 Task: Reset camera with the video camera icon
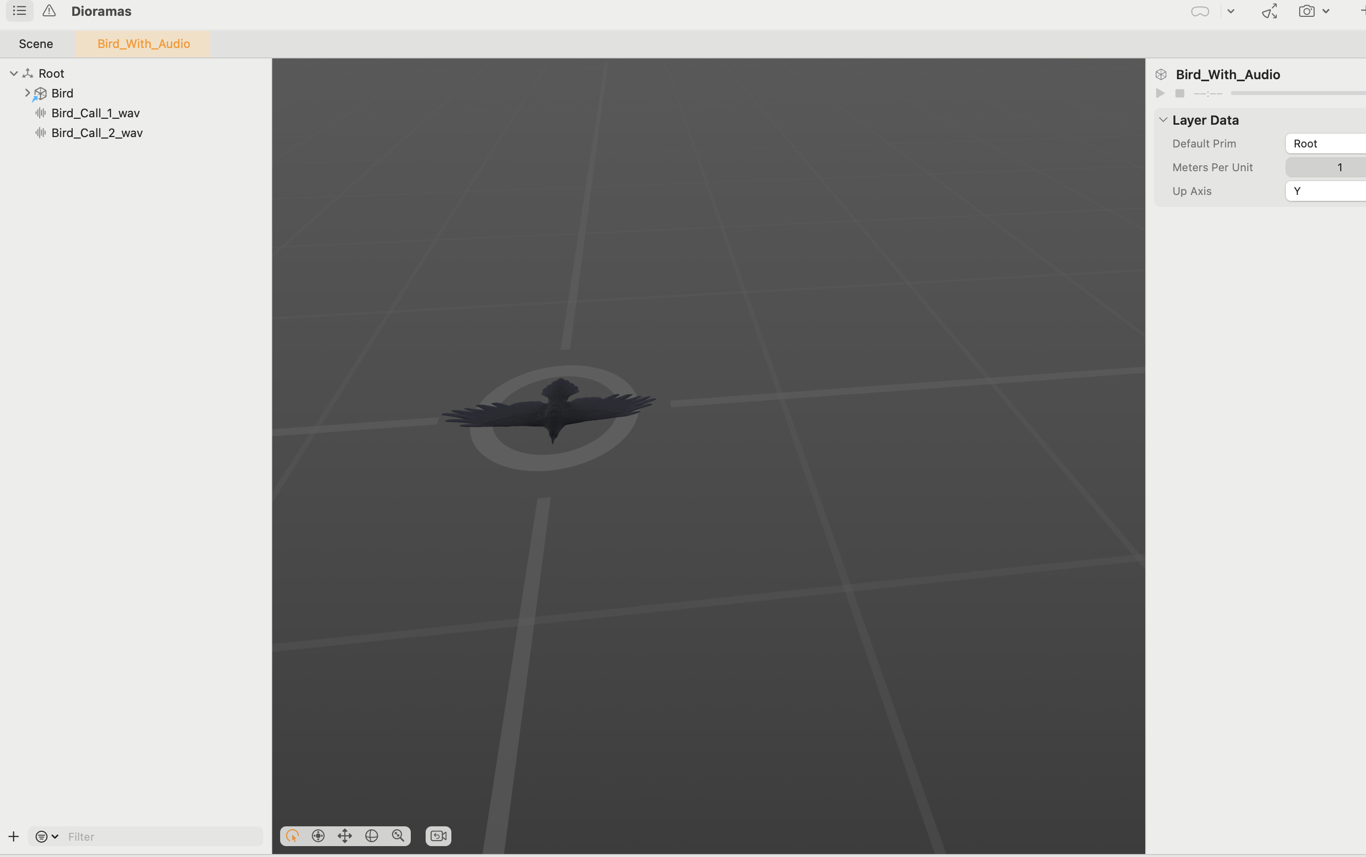(x=438, y=836)
